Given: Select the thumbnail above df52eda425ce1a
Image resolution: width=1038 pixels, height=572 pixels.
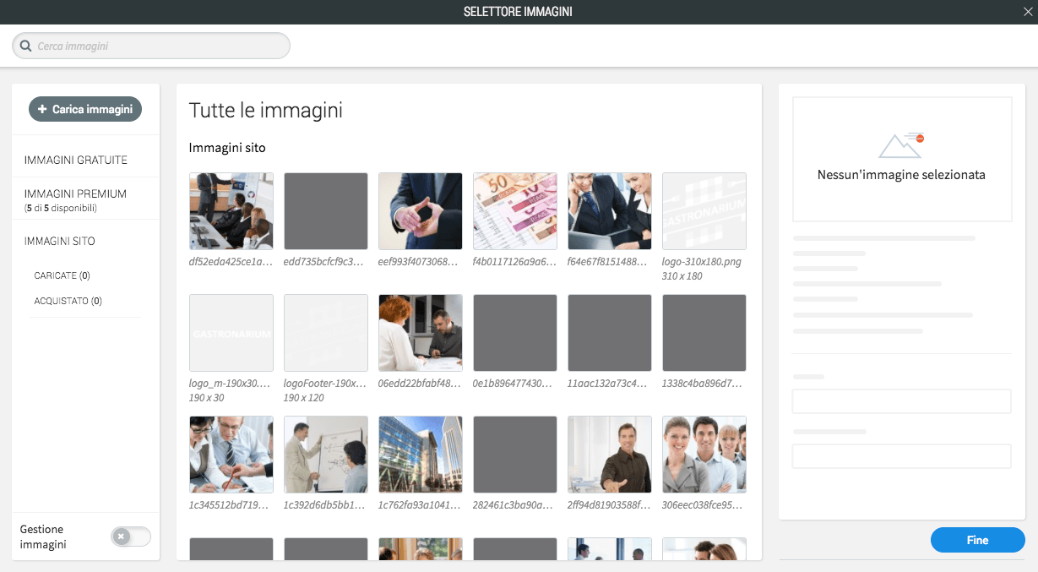Looking at the screenshot, I should click(x=231, y=211).
